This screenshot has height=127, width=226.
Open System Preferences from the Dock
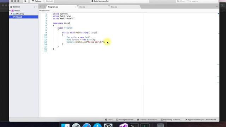click(x=108, y=125)
